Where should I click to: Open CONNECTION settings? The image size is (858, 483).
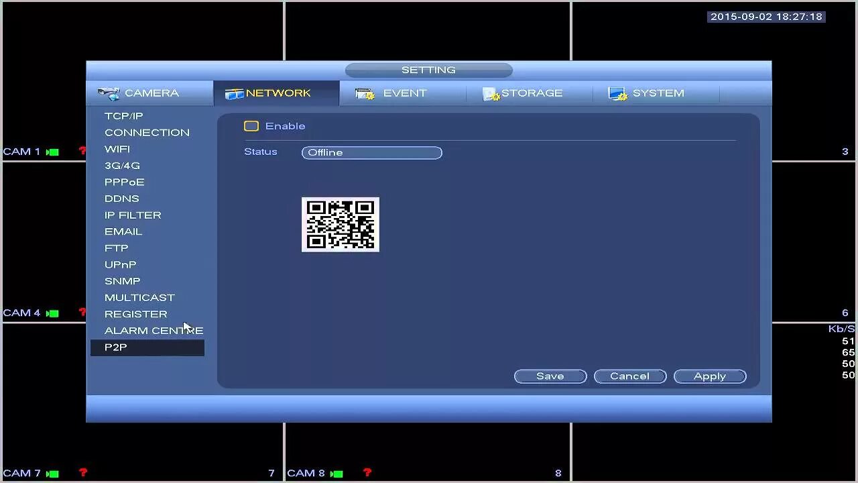click(x=147, y=133)
